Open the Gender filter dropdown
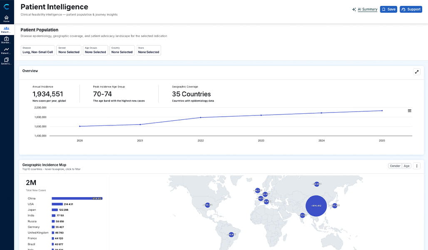Screen dimensions: 428x250 point(69,50)
